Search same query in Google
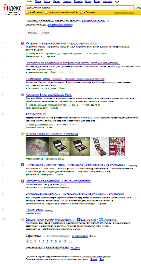The height and width of the screenshot is (264, 141). [94, 259]
